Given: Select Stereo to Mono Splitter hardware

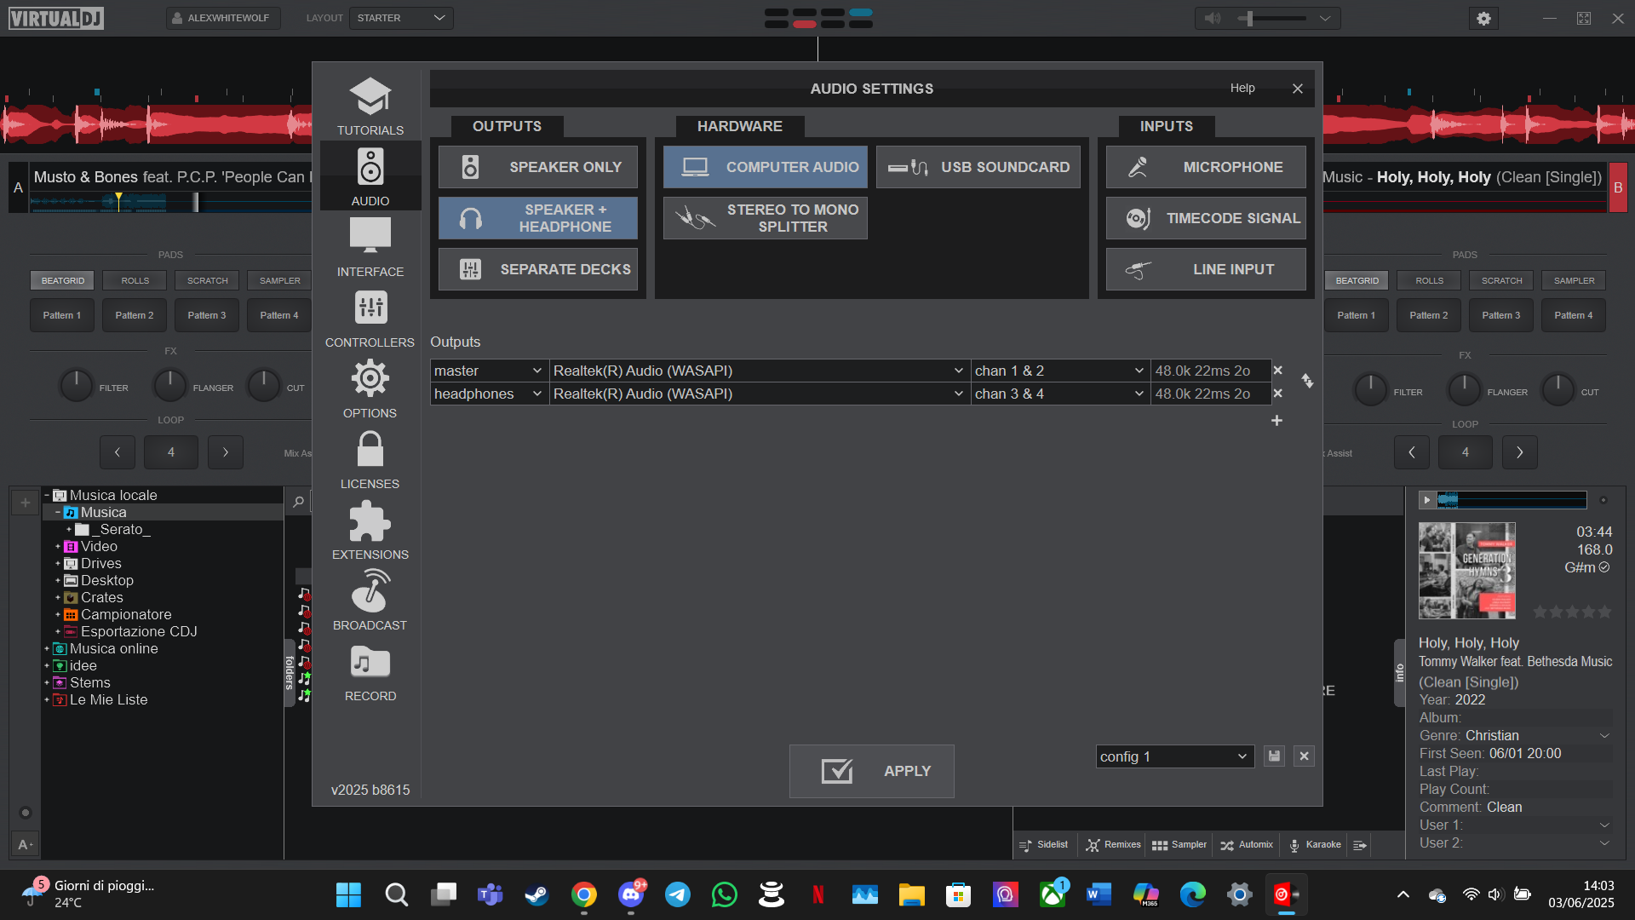Looking at the screenshot, I should (766, 218).
